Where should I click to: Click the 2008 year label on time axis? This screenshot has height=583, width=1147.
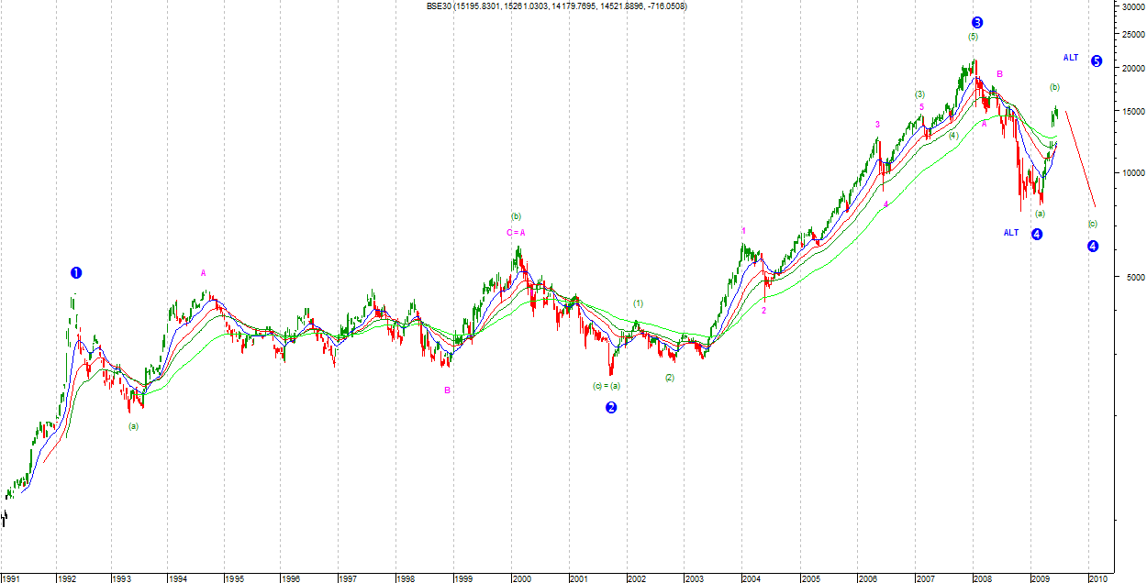982,578
